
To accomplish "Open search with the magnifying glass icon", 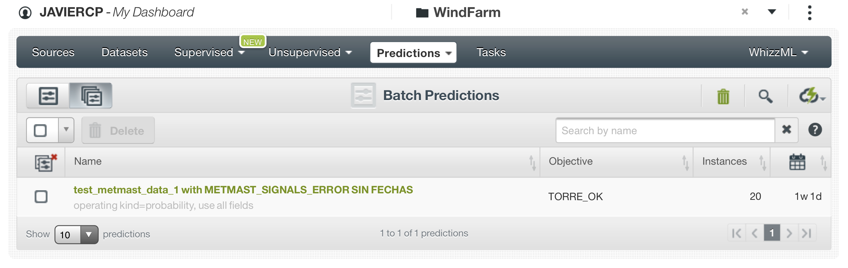I will 765,97.
